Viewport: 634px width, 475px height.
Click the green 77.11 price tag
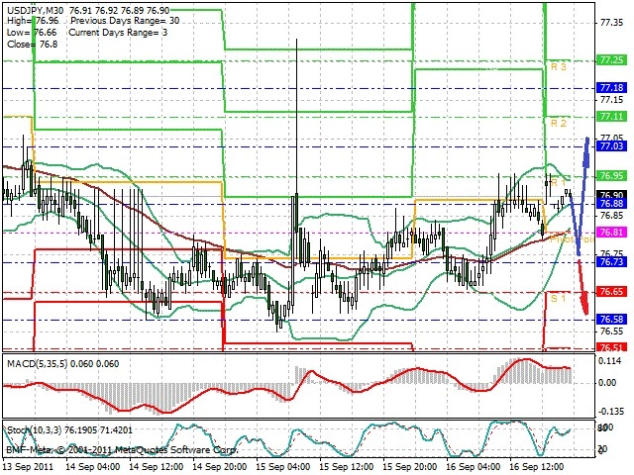[x=611, y=117]
